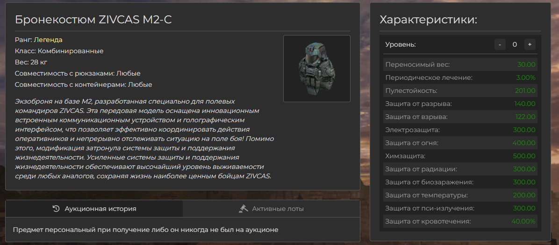
Task: Select the Защита от взрыва row
Action: 460,117
